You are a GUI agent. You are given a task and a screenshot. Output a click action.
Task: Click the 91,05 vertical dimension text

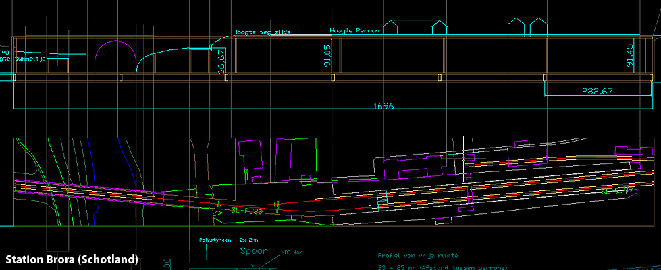click(328, 56)
